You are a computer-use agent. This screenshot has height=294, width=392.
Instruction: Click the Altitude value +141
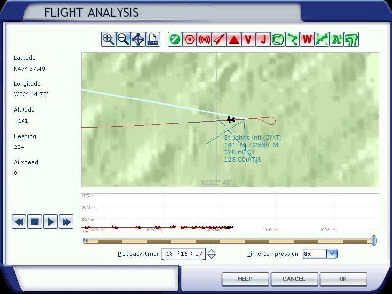click(21, 121)
